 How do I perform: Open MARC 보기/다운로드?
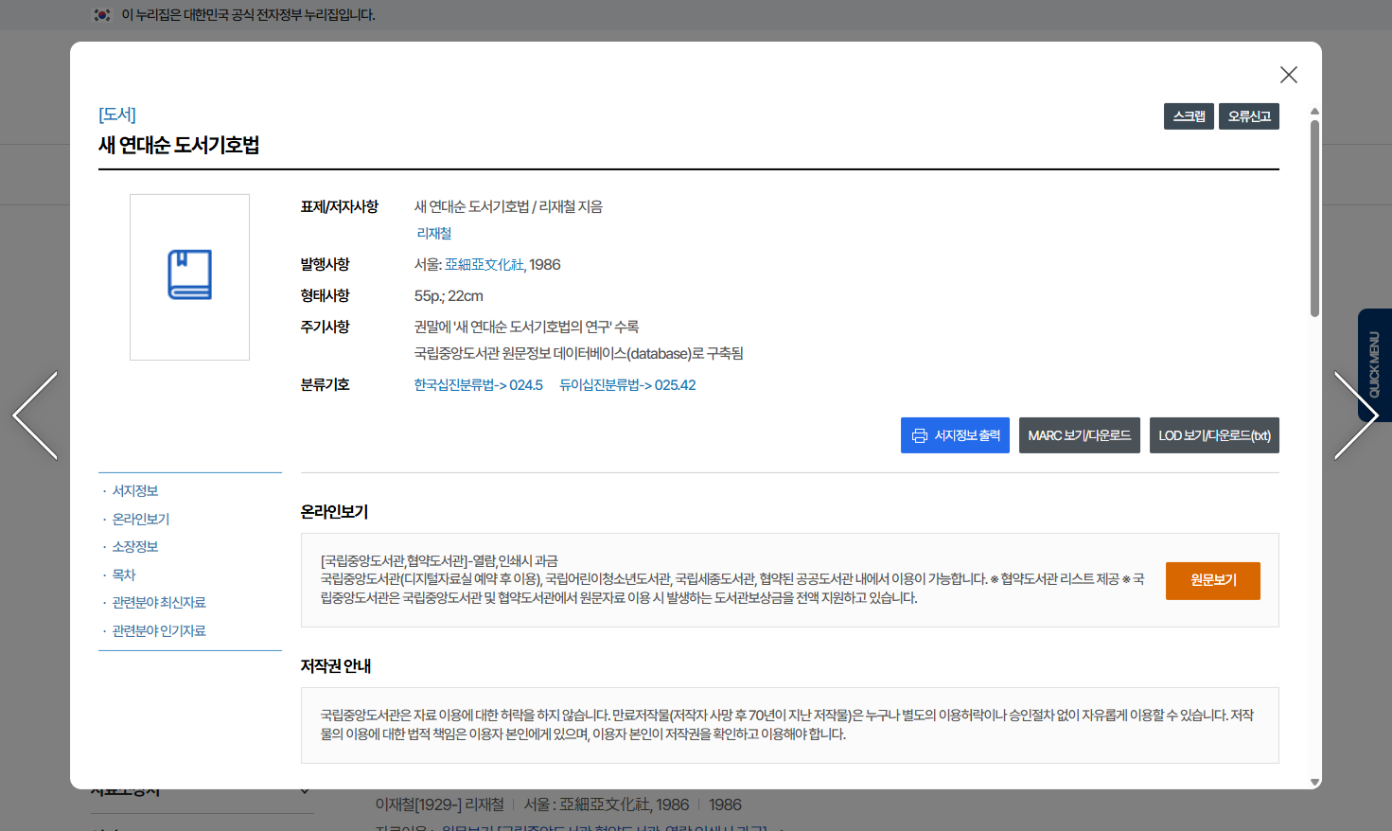[x=1079, y=435]
